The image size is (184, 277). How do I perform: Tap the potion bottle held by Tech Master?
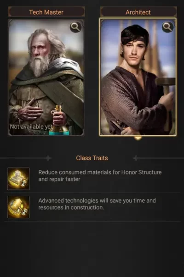click(x=58, y=122)
